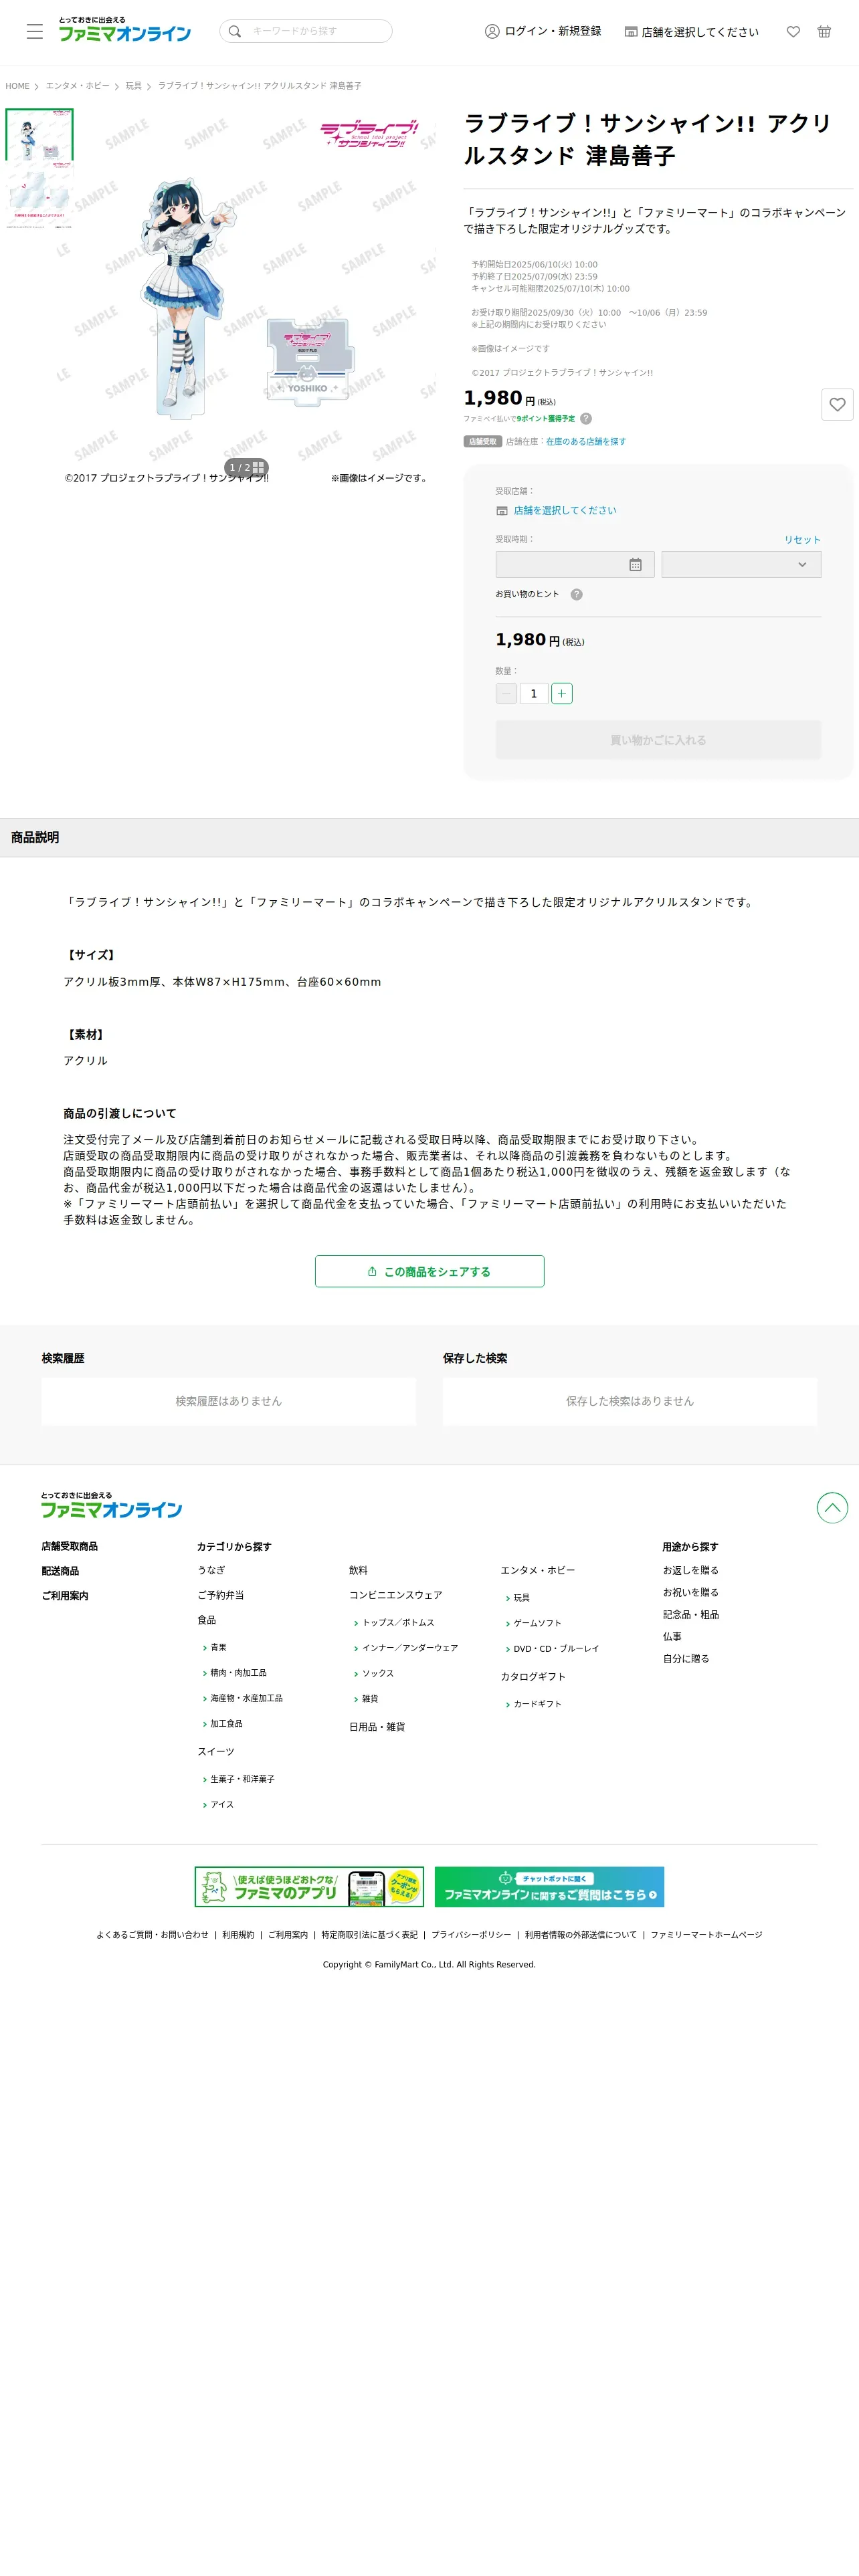Open コンビニエンスウェア category link
The image size is (859, 2576).
click(x=395, y=1595)
